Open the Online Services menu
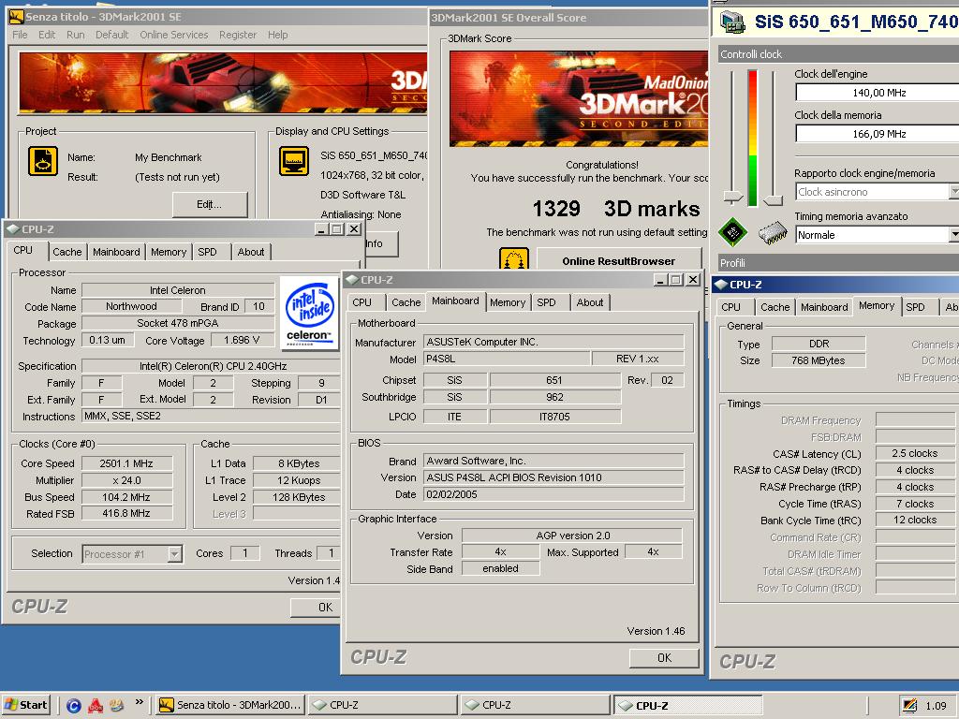Image resolution: width=959 pixels, height=719 pixels. [173, 35]
